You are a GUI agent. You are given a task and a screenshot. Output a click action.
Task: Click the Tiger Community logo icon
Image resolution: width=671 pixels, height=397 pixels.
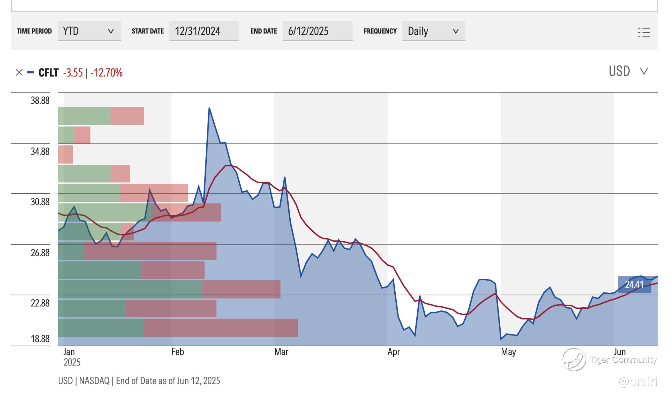pyautogui.click(x=574, y=359)
